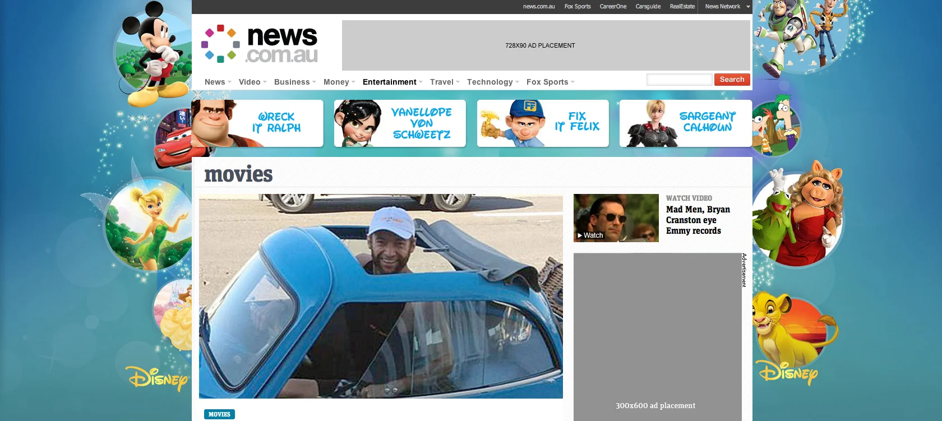Click the red Search button
The height and width of the screenshot is (421, 942).
(732, 80)
